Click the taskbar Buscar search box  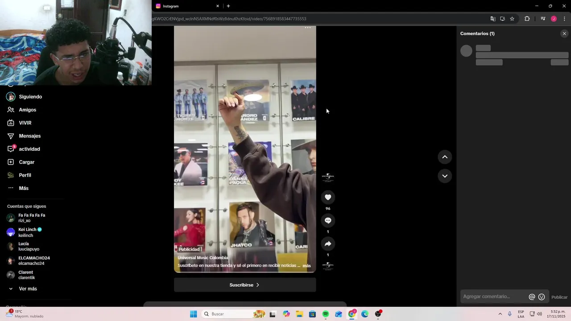234,314
